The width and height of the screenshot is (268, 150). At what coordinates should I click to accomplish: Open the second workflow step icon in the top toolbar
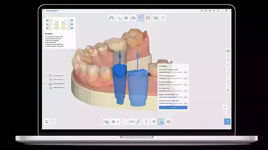pyautogui.click(x=119, y=18)
